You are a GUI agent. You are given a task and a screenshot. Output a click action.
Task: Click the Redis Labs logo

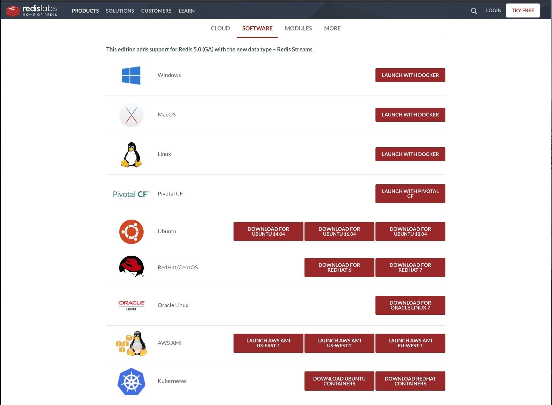31,10
